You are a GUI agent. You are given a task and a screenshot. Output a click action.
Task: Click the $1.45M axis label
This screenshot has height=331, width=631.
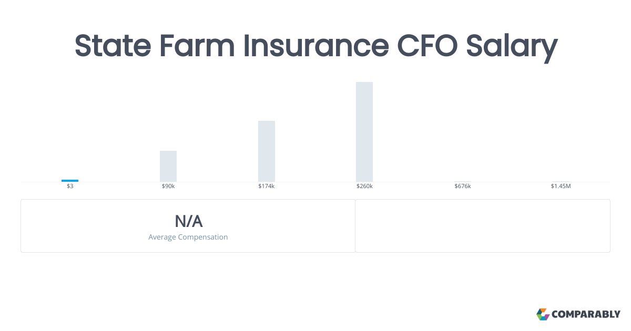pos(561,187)
